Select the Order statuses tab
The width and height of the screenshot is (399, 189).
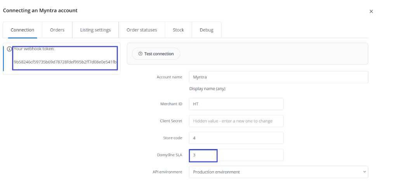pyautogui.click(x=142, y=30)
